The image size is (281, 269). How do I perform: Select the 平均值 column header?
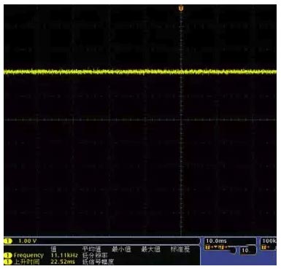(x=91, y=249)
